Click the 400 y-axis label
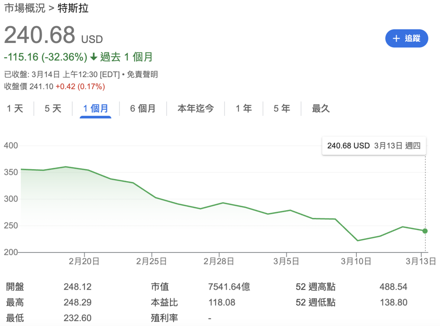Viewport: 440px width, 326px height. coord(11,146)
